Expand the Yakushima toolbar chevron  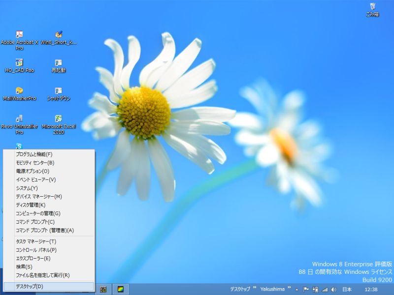point(290,289)
